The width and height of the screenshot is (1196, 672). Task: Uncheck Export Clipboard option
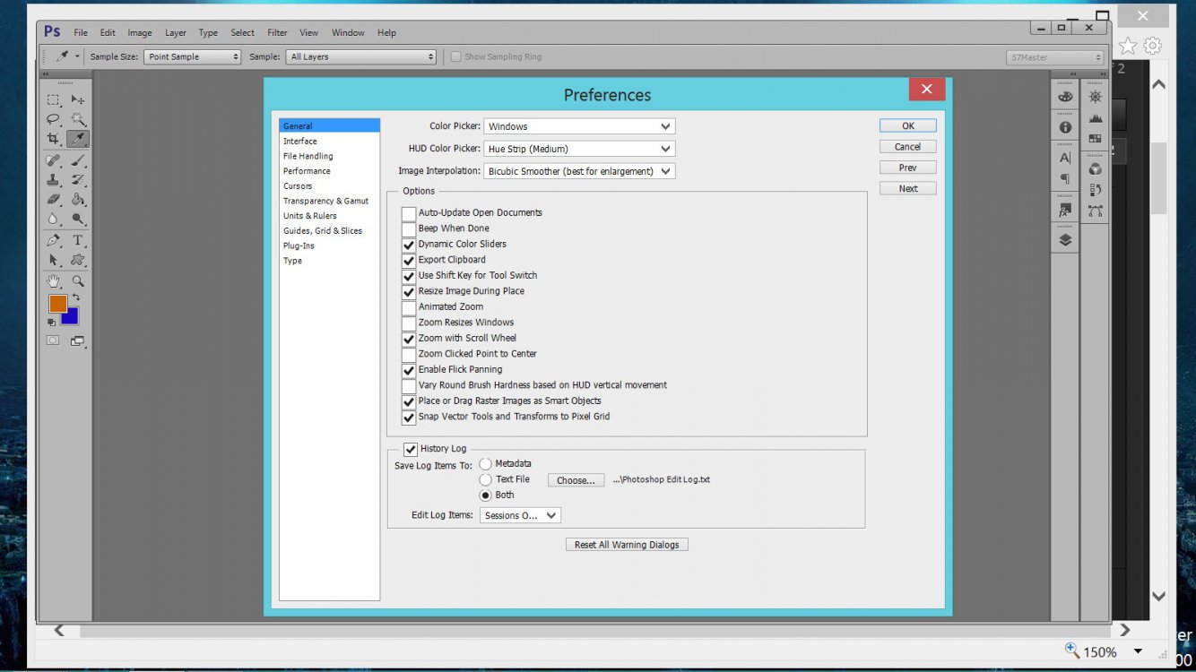[x=409, y=260]
